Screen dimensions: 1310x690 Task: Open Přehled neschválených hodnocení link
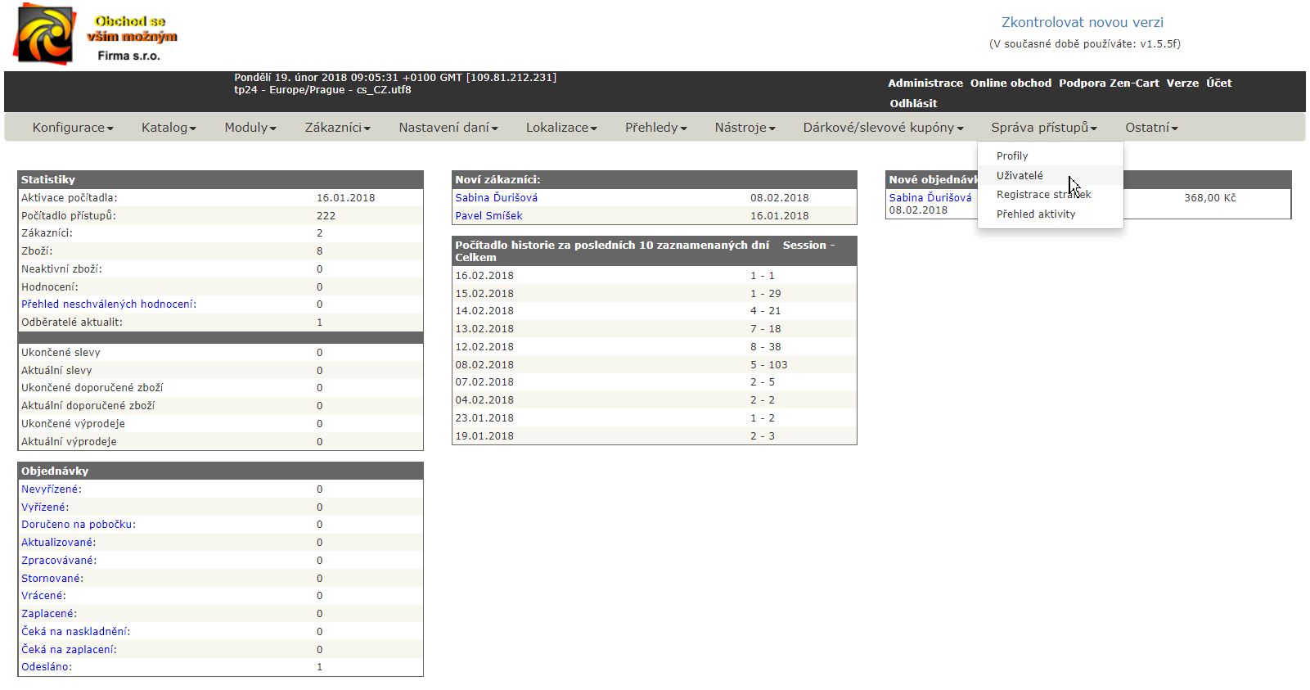[108, 304]
